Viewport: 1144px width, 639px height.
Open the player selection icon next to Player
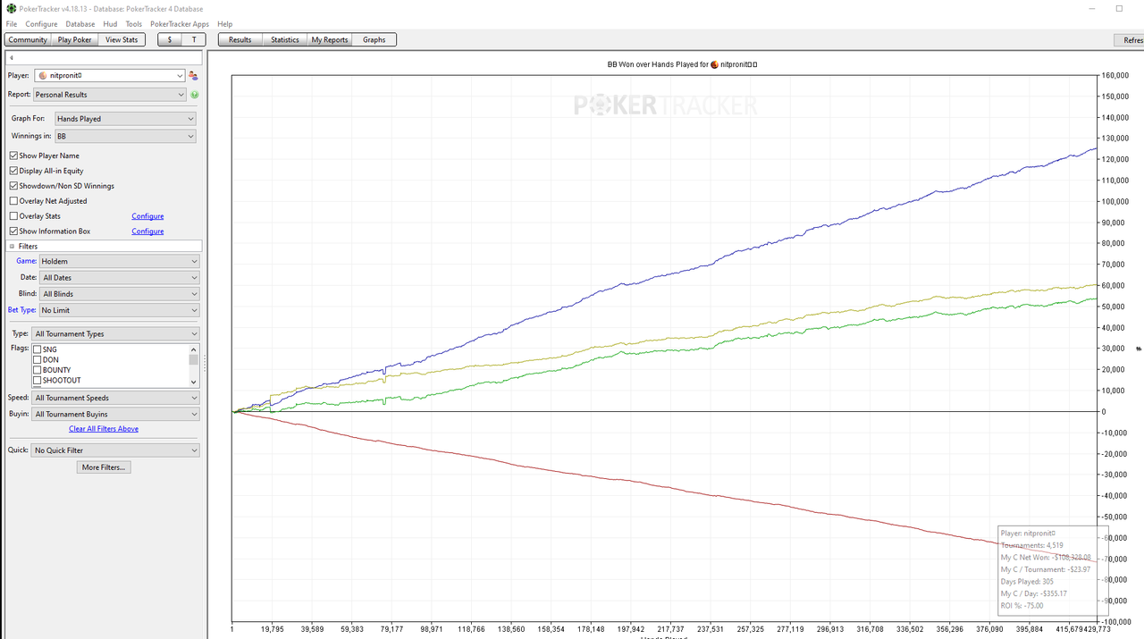(x=193, y=76)
